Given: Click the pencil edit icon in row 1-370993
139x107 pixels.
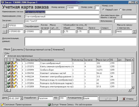Looking at the screenshot, I should 15,63.
